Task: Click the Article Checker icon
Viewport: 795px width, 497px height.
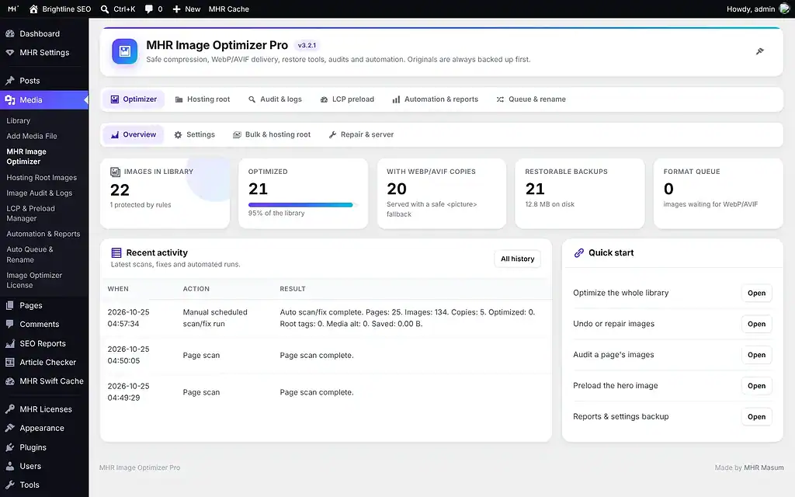Action: click(10, 362)
